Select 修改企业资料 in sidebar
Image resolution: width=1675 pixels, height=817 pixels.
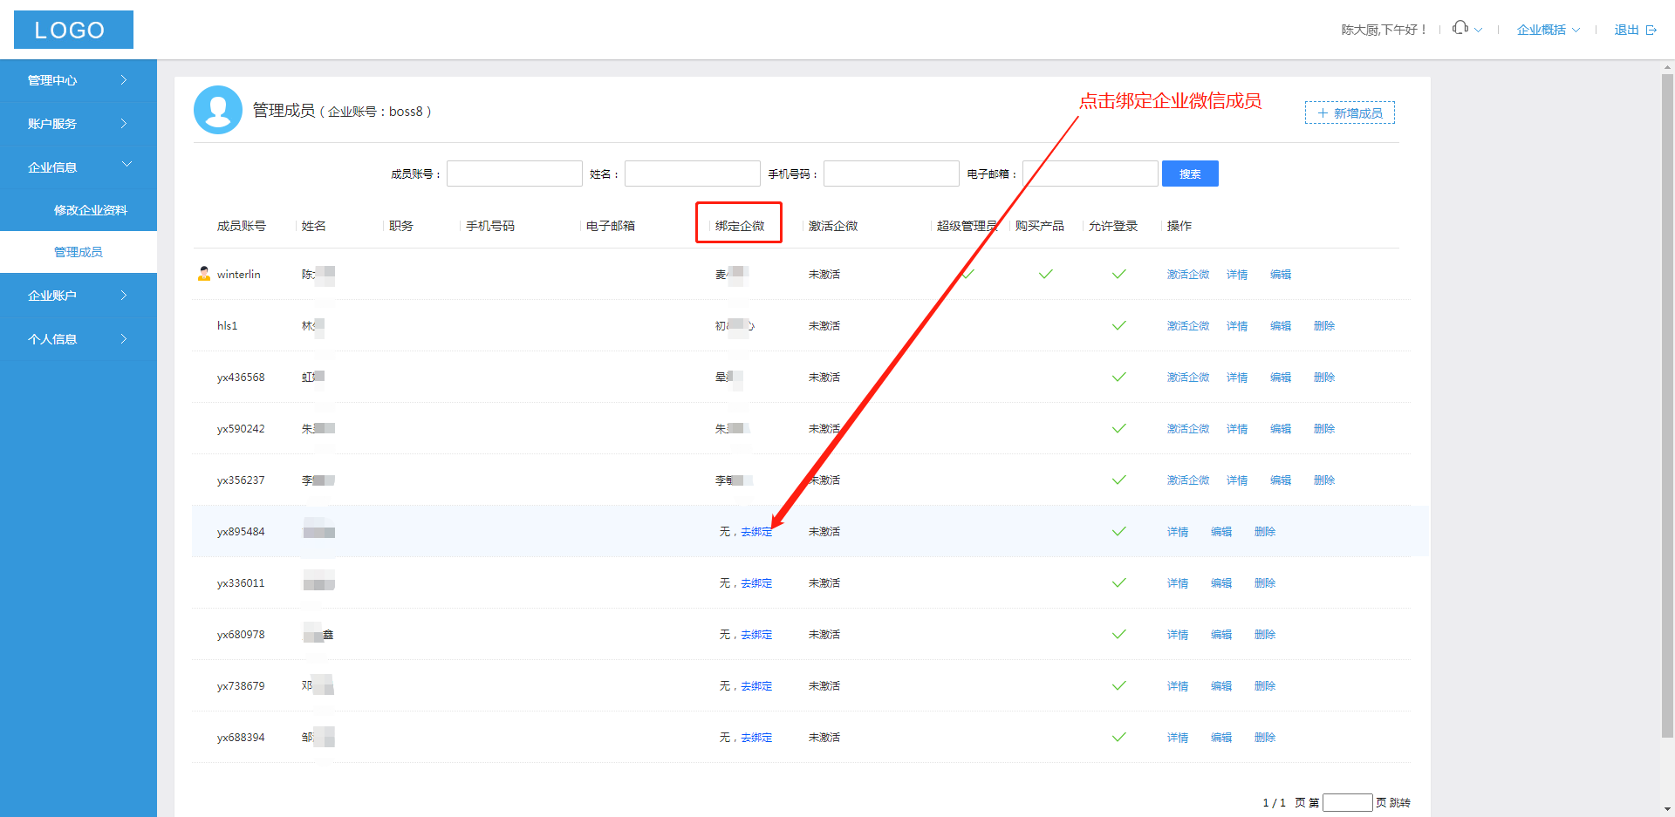click(x=90, y=210)
